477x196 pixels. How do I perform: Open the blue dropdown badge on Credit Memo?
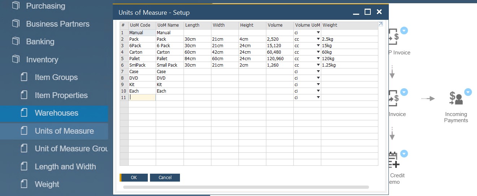404,154
